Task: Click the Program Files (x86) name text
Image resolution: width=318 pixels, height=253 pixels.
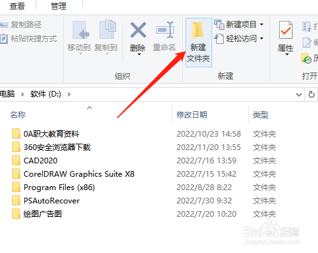Action: 59,188
